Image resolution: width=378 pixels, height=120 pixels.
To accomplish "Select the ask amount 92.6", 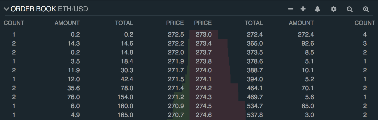I will click(307, 43).
